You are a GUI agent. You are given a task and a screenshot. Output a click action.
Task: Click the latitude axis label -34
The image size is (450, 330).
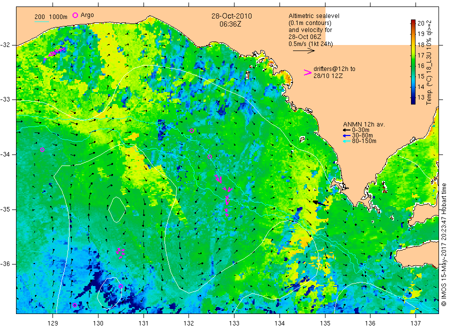[5, 154]
